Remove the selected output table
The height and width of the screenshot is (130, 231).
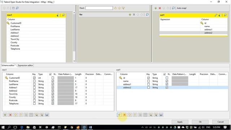pos(160,8)
